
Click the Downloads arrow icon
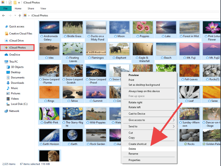[x=8, y=83]
